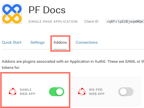Image resolution: width=144 pixels, height=108 pixels.
Task: Click the PF Docs application logo
Action: click(12, 14)
